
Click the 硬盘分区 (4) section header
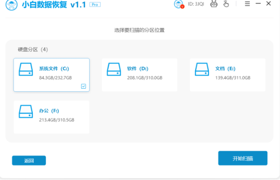click(33, 49)
